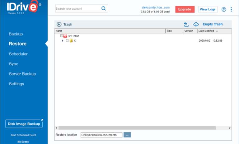Click the View Logs button
This screenshot has height=144, width=239.
(208, 9)
